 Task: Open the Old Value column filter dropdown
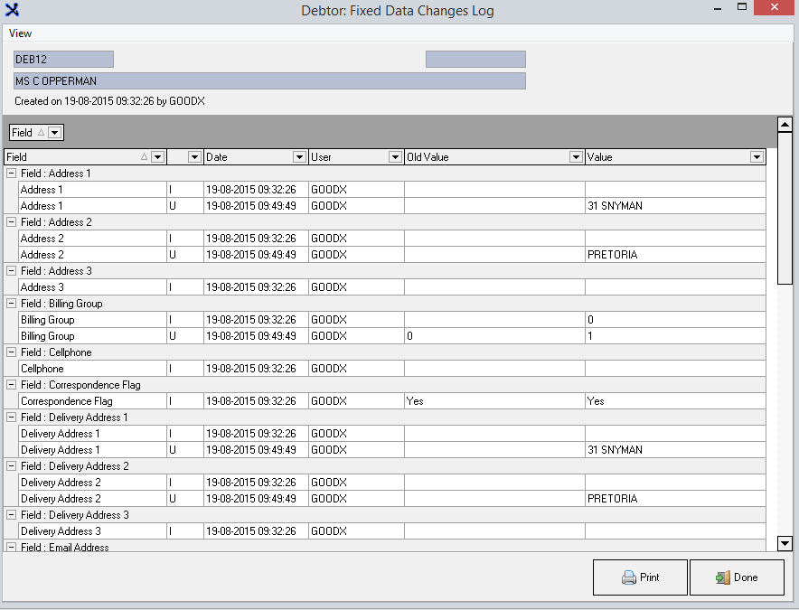click(x=576, y=157)
